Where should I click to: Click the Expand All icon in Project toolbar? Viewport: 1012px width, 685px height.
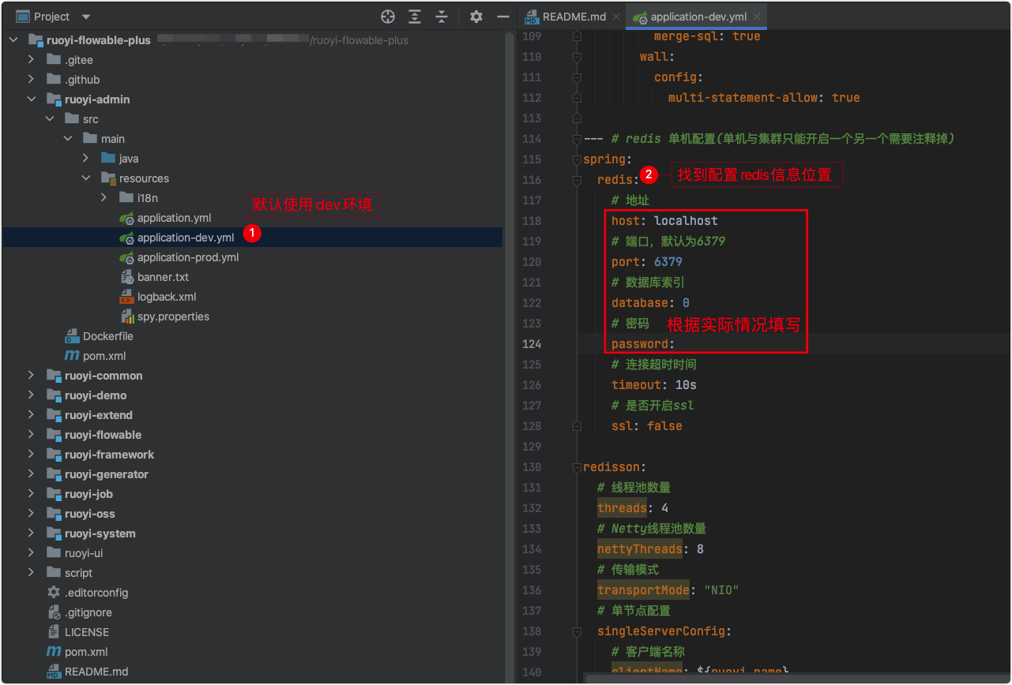click(415, 17)
